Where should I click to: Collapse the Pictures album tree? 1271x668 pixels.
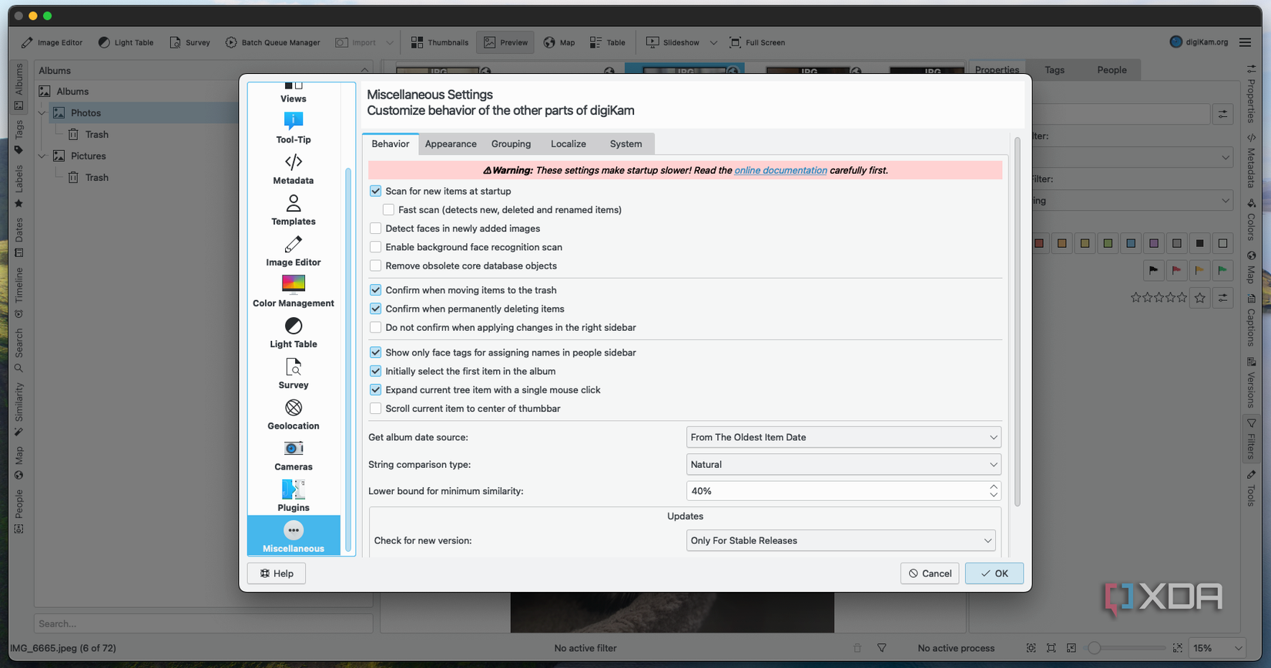point(42,156)
